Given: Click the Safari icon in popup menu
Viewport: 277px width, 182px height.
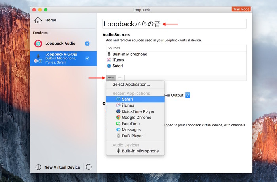Looking at the screenshot, I should (118, 99).
